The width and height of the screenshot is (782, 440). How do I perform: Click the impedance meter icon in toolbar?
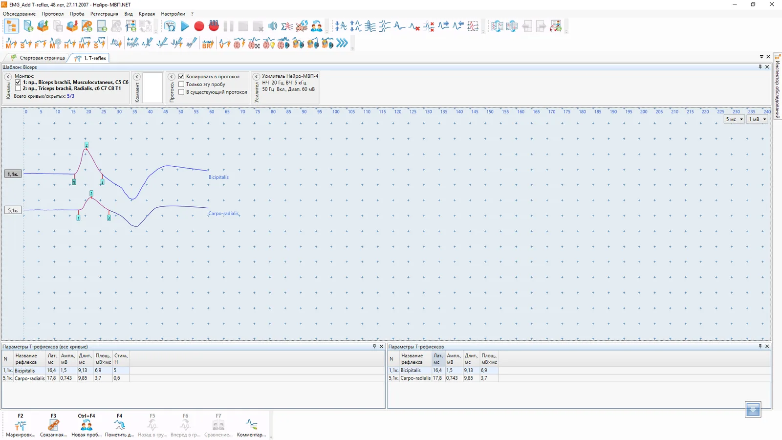(x=170, y=26)
